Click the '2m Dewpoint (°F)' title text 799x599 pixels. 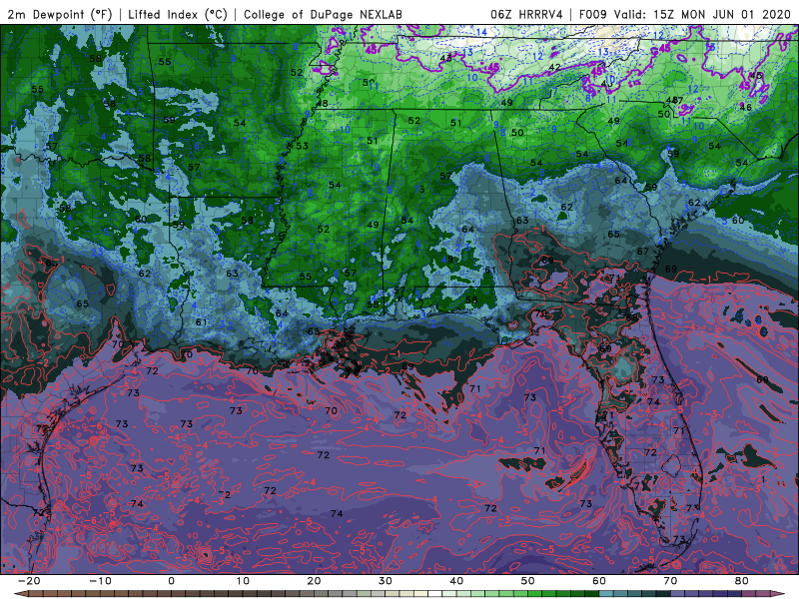coord(59,14)
